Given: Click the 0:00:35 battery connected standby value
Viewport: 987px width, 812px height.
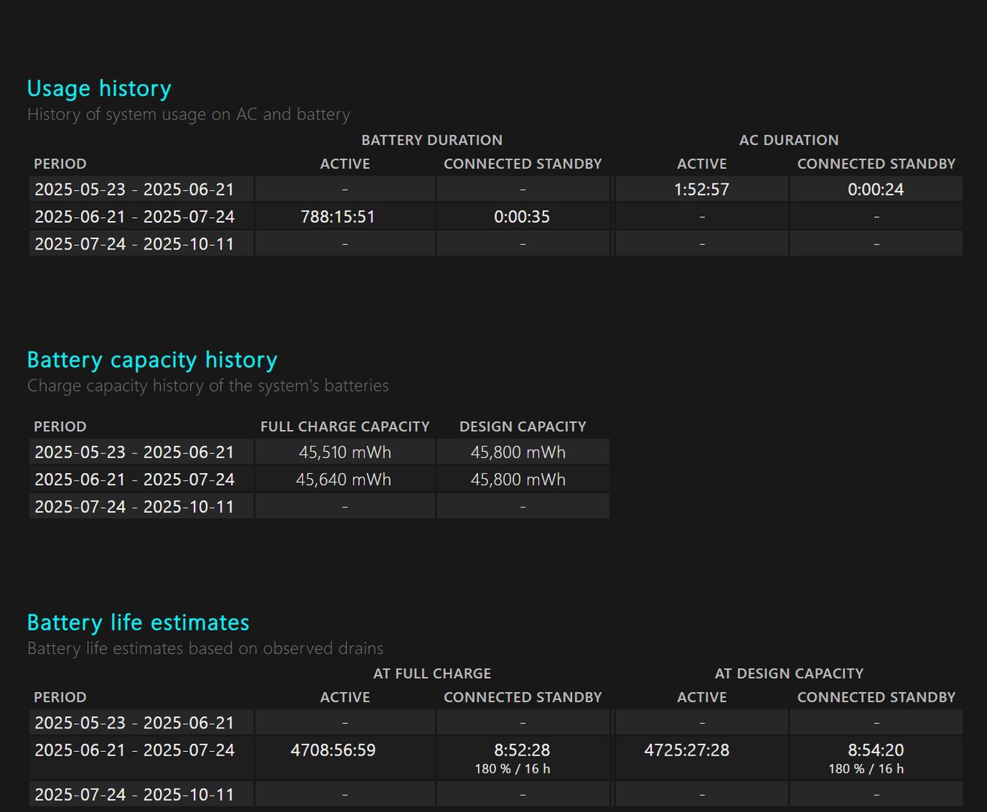Looking at the screenshot, I should [522, 217].
